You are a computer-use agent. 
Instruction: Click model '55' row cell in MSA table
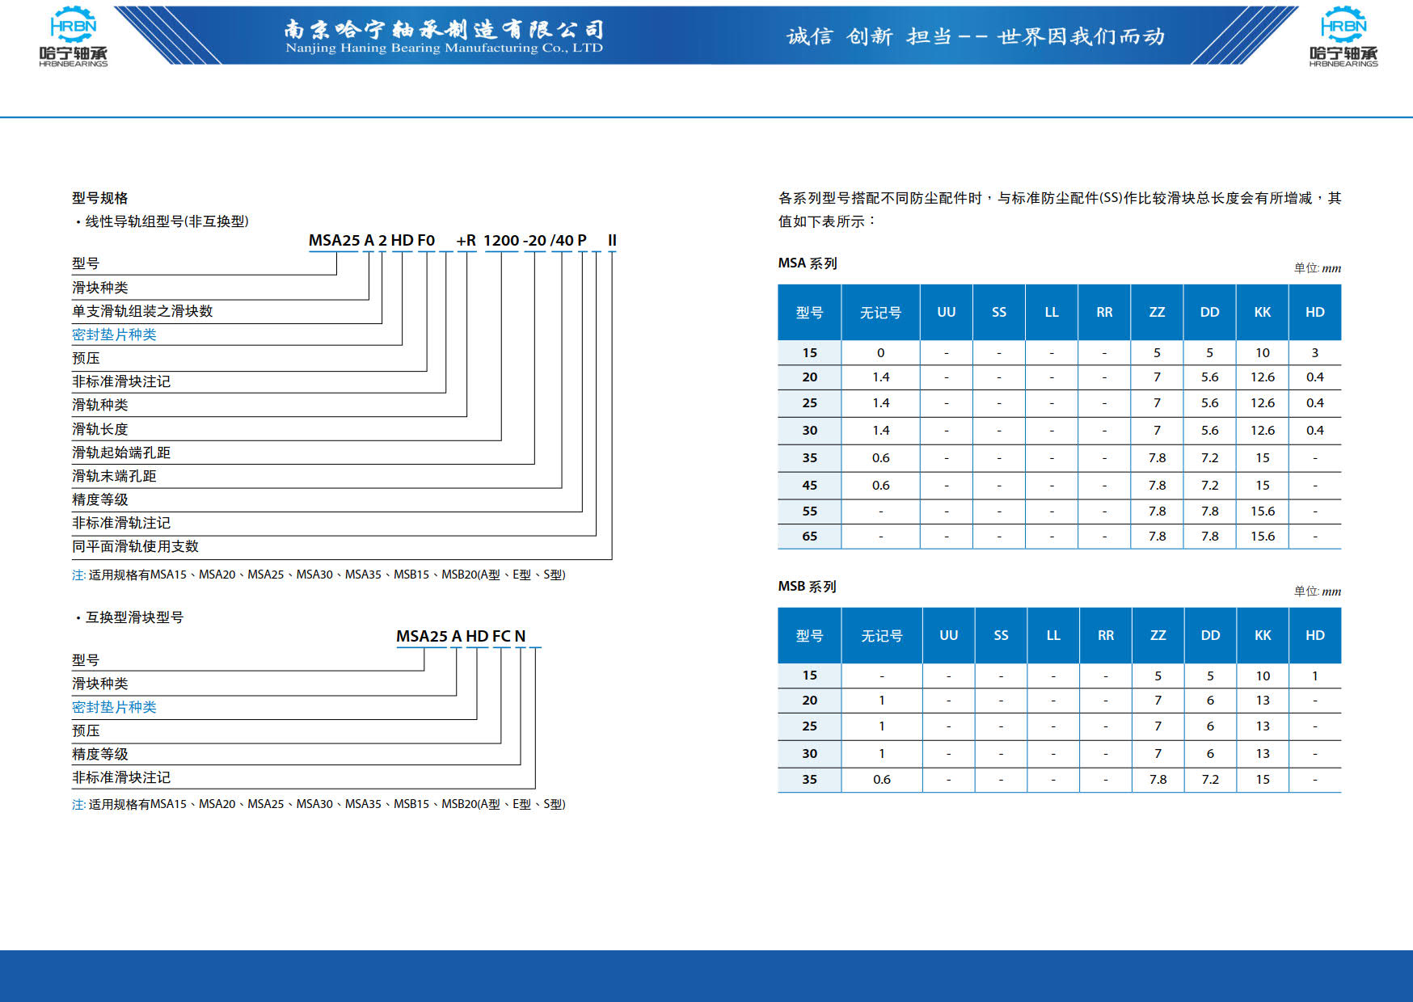[x=809, y=511]
